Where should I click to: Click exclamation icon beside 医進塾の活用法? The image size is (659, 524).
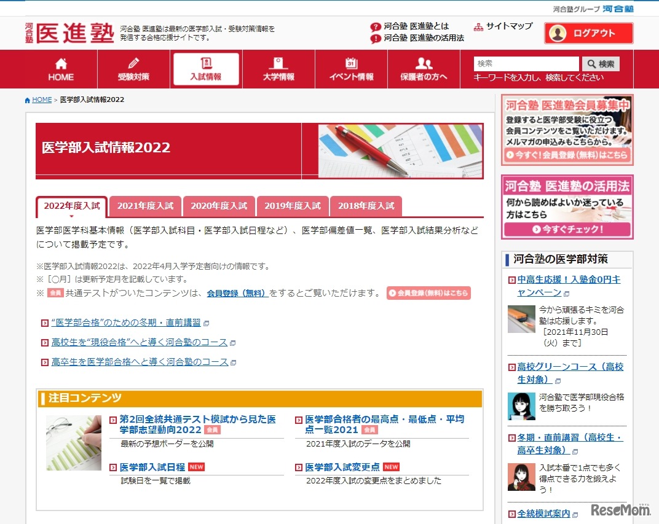click(x=376, y=39)
